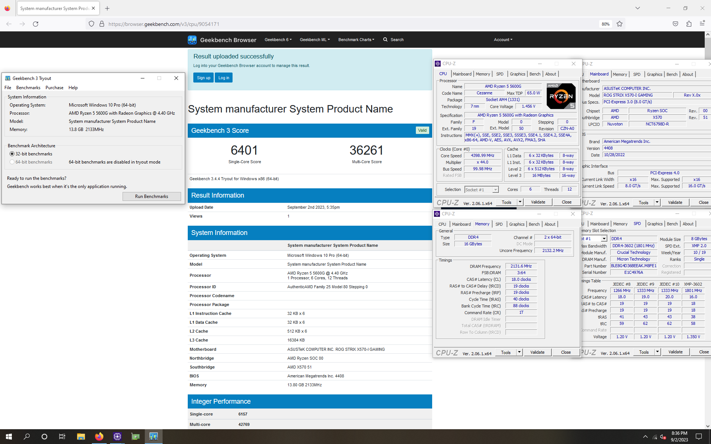Open the list all tabs chevron

(x=638, y=8)
